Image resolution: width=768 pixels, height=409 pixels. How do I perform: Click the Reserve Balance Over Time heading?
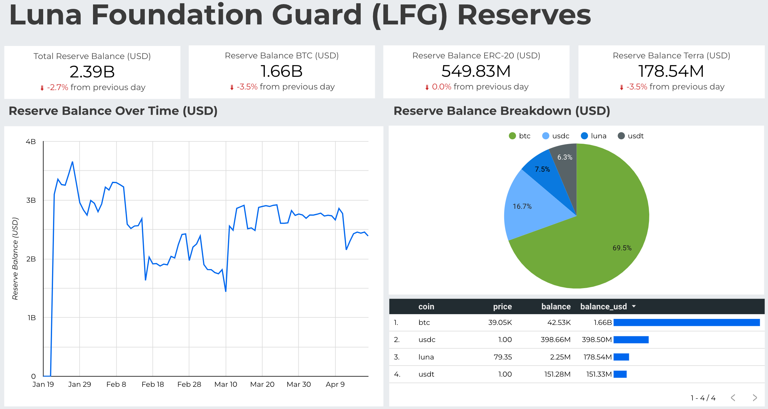click(113, 111)
